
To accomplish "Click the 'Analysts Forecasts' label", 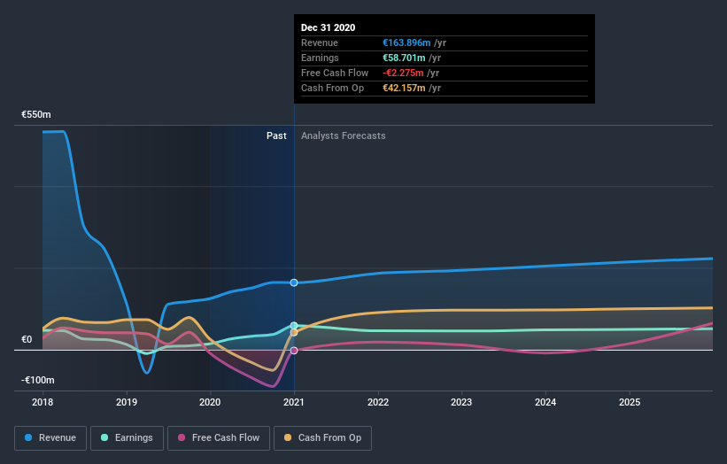I will click(x=343, y=135).
